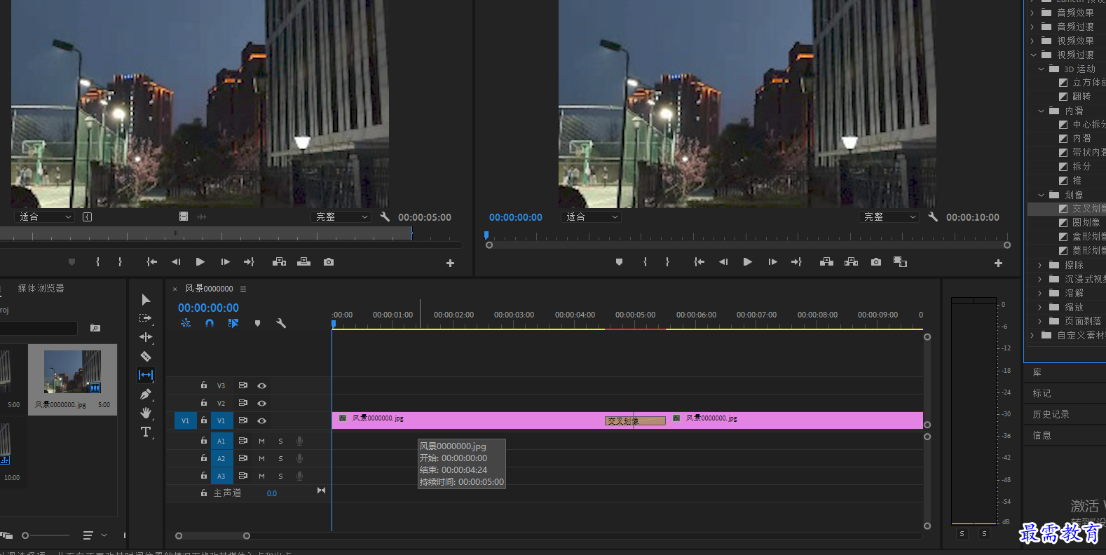
Task: Select the Type tool
Action: [146, 432]
